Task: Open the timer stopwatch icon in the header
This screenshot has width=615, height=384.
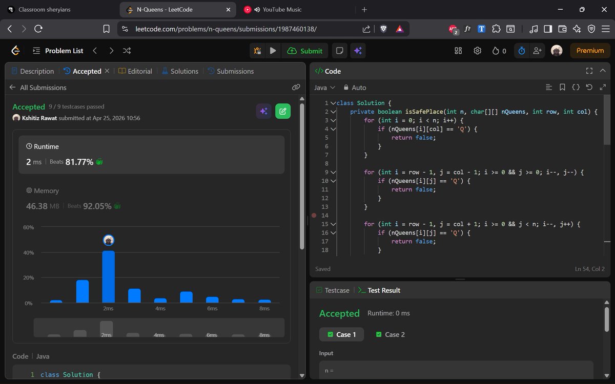Action: pyautogui.click(x=521, y=50)
